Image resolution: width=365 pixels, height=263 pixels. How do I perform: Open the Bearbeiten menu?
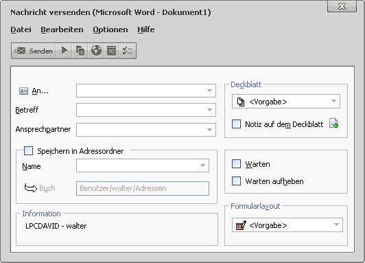click(x=62, y=30)
